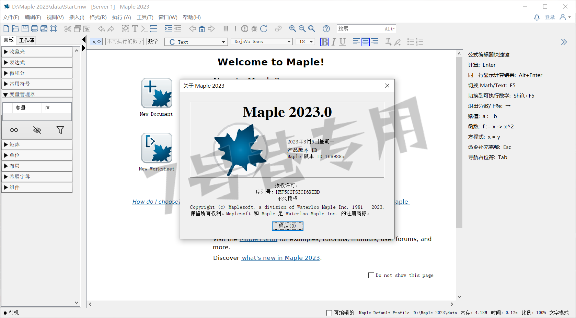The width and height of the screenshot is (576, 318).
Task: Click the Print toolbar icon
Action: [35, 29]
